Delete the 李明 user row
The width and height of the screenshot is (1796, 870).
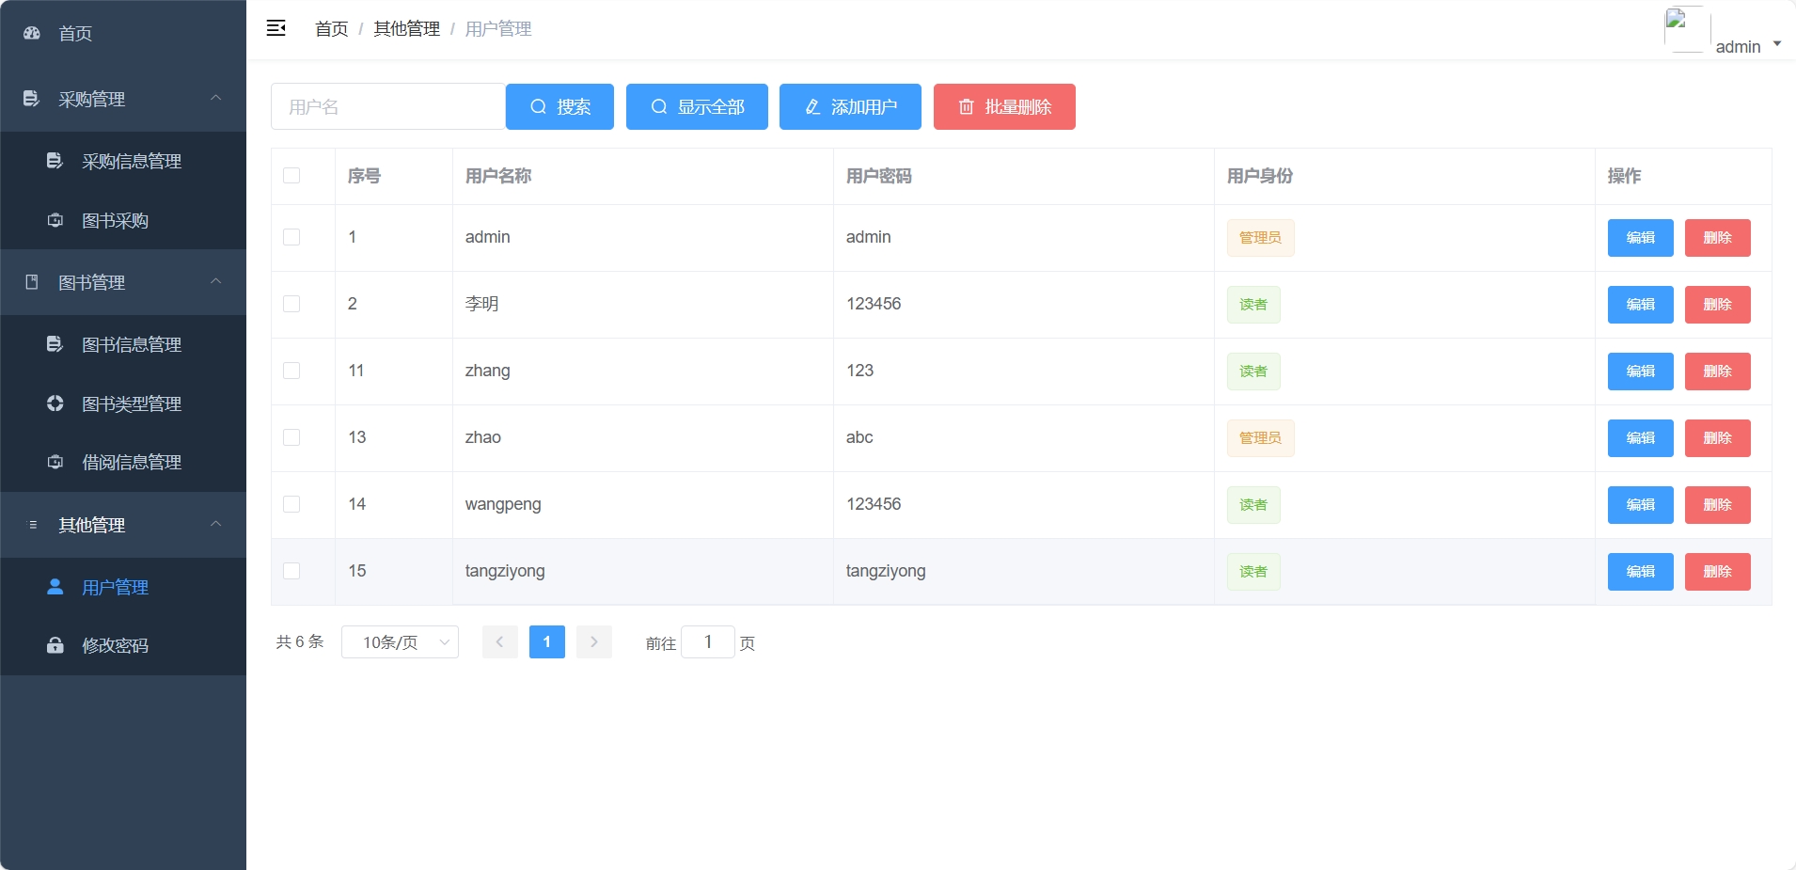(1717, 305)
